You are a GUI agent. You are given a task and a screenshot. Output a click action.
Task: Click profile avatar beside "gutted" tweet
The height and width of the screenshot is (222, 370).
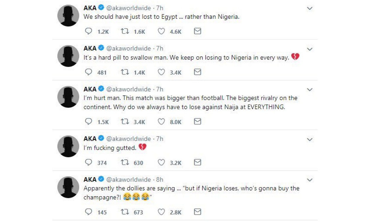68,146
